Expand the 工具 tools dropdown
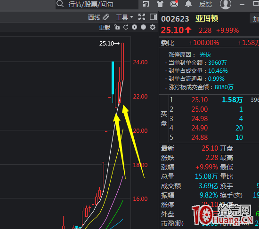259x229 pixels. [124, 17]
